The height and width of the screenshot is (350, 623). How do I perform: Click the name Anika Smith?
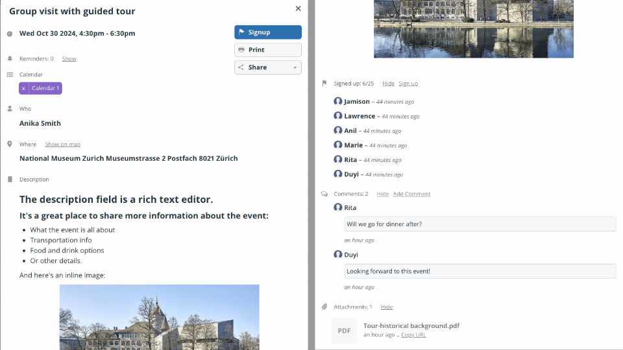40,123
